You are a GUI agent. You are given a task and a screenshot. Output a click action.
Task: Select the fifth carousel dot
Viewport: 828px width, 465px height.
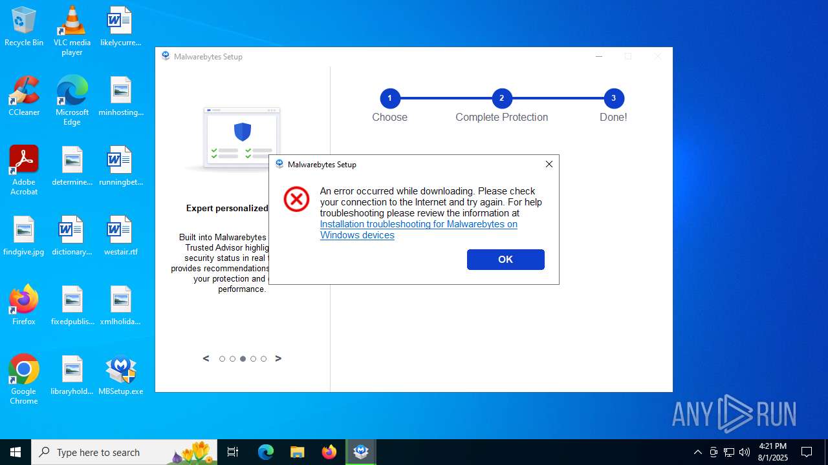[x=263, y=359]
